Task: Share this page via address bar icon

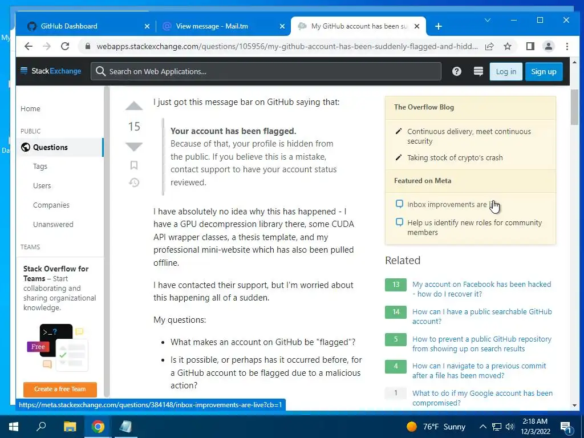Action: [x=489, y=46]
